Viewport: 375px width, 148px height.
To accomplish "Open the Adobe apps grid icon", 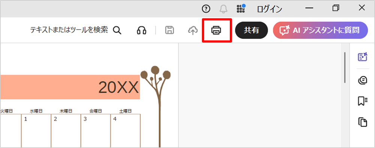I will tap(241, 8).
